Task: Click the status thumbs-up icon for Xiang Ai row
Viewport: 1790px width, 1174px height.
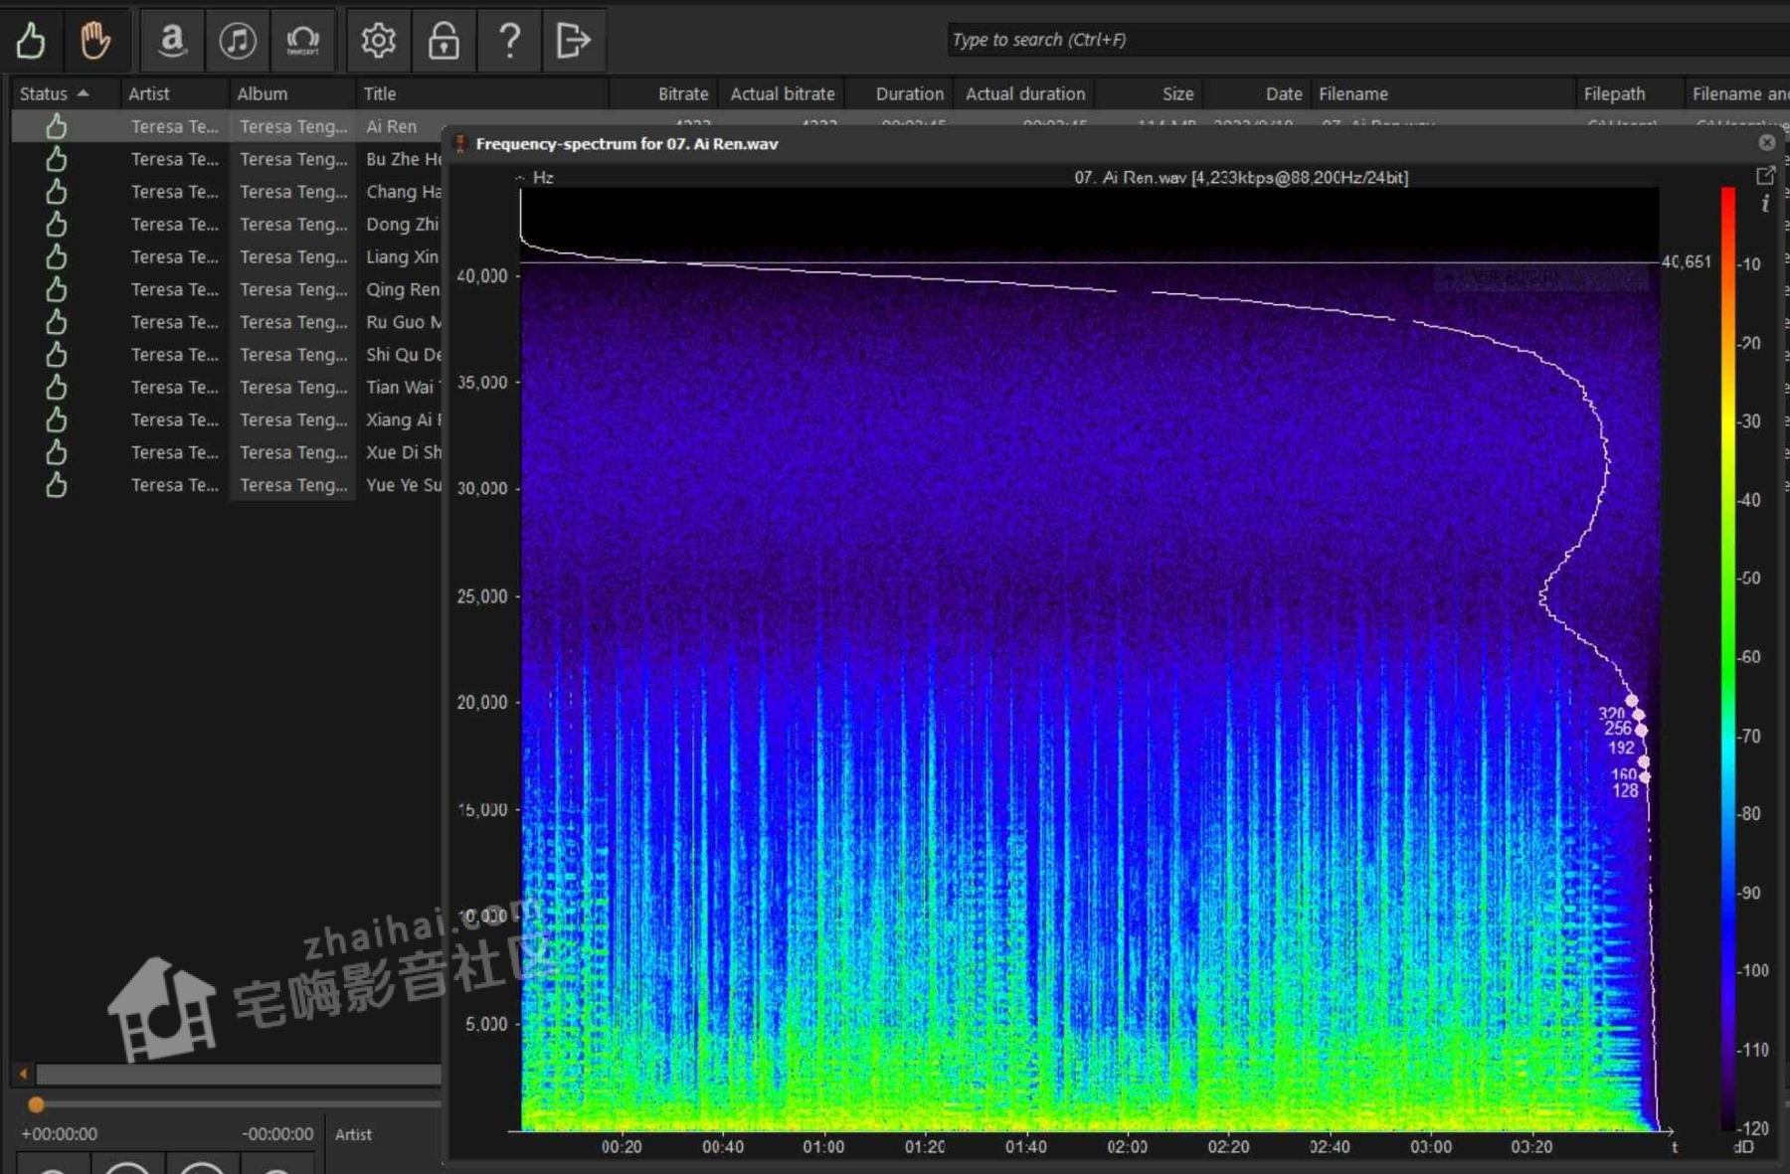Action: click(57, 419)
